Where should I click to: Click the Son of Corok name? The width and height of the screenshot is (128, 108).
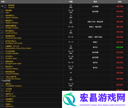tap(11, 96)
